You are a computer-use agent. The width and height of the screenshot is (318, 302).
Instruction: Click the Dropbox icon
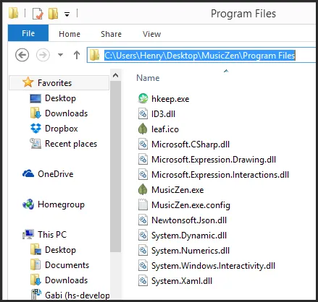[35, 129]
